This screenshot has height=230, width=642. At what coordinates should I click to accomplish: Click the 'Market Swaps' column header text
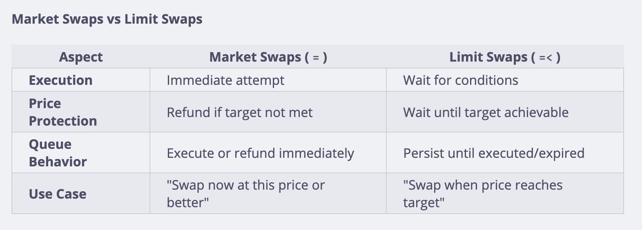255,57
